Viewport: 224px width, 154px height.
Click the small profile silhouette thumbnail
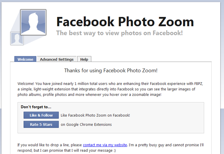tap(15, 39)
